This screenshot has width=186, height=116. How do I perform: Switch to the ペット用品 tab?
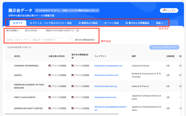pos(113,23)
